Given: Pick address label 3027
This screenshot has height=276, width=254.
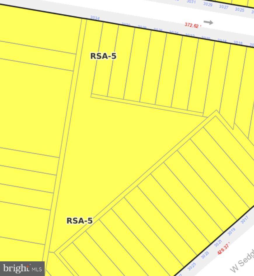Looking at the screenshot, I should 224,7.
